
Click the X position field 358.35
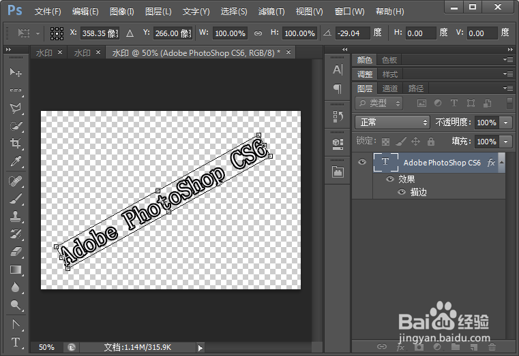point(100,33)
